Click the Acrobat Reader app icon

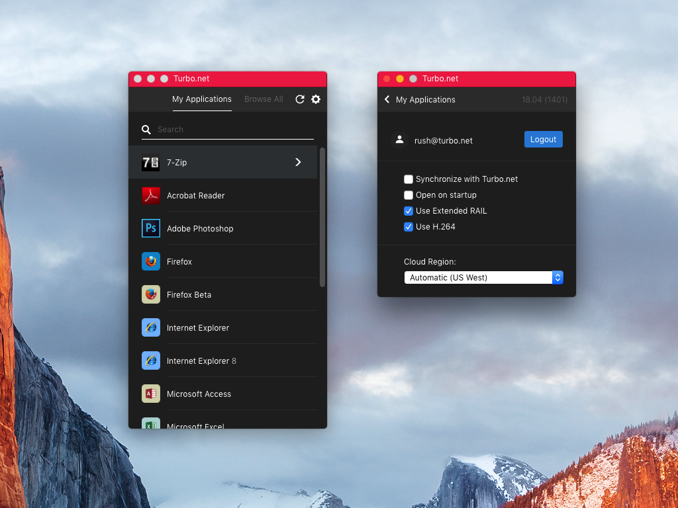tap(151, 195)
